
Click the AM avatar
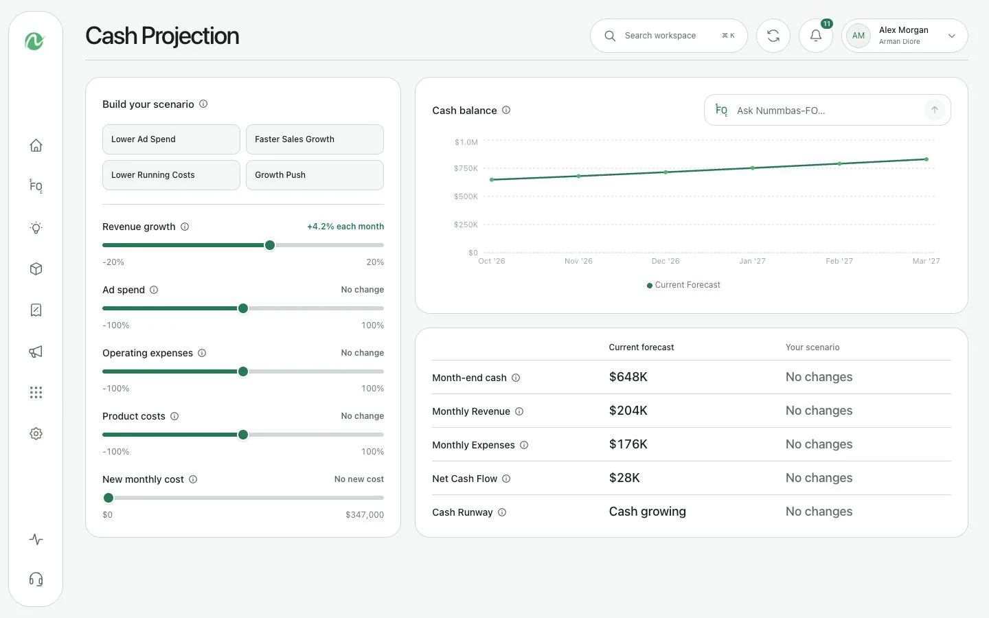pyautogui.click(x=859, y=36)
